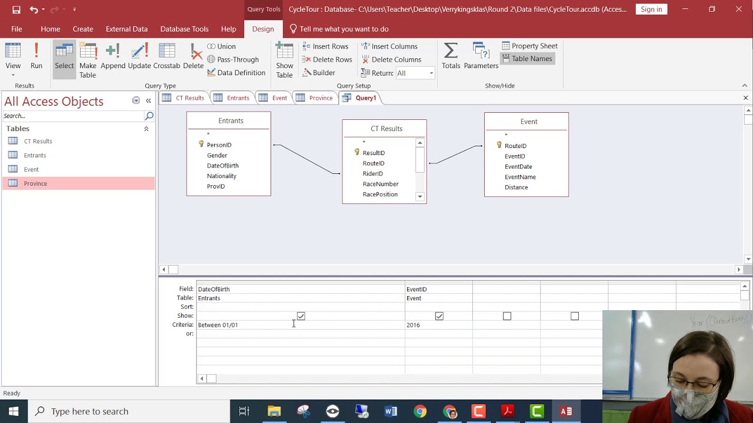The image size is (753, 423).
Task: Click Tell me what you want to do
Action: pos(339,29)
